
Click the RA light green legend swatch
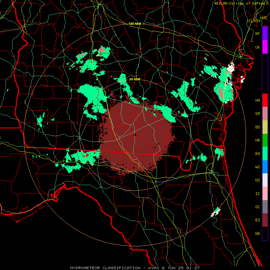coord(265,154)
